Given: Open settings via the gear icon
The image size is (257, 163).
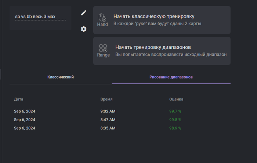Looking at the screenshot, I should 84,29.
